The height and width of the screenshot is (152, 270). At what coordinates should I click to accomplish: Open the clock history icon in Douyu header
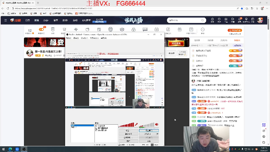pos(212,20)
